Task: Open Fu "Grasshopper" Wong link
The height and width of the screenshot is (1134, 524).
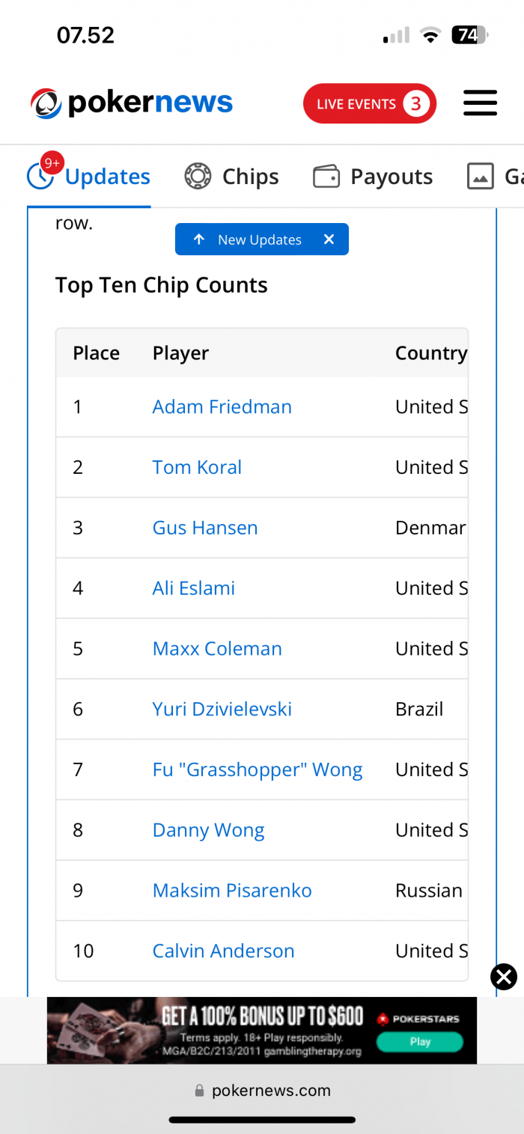Action: pyautogui.click(x=258, y=769)
